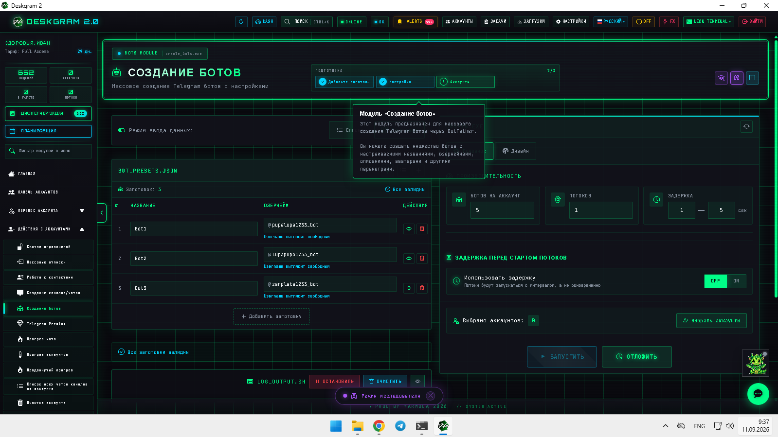The width and height of the screenshot is (778, 437).
Task: Click the Выбрать аккаунты button
Action: 711,321
